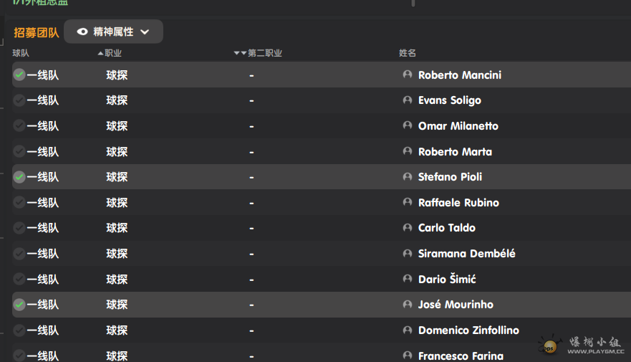
Task: Click the person icon next to Dario Šimić
Action: tap(408, 279)
